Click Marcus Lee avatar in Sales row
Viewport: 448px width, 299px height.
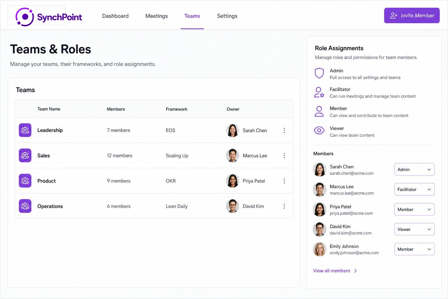232,156
